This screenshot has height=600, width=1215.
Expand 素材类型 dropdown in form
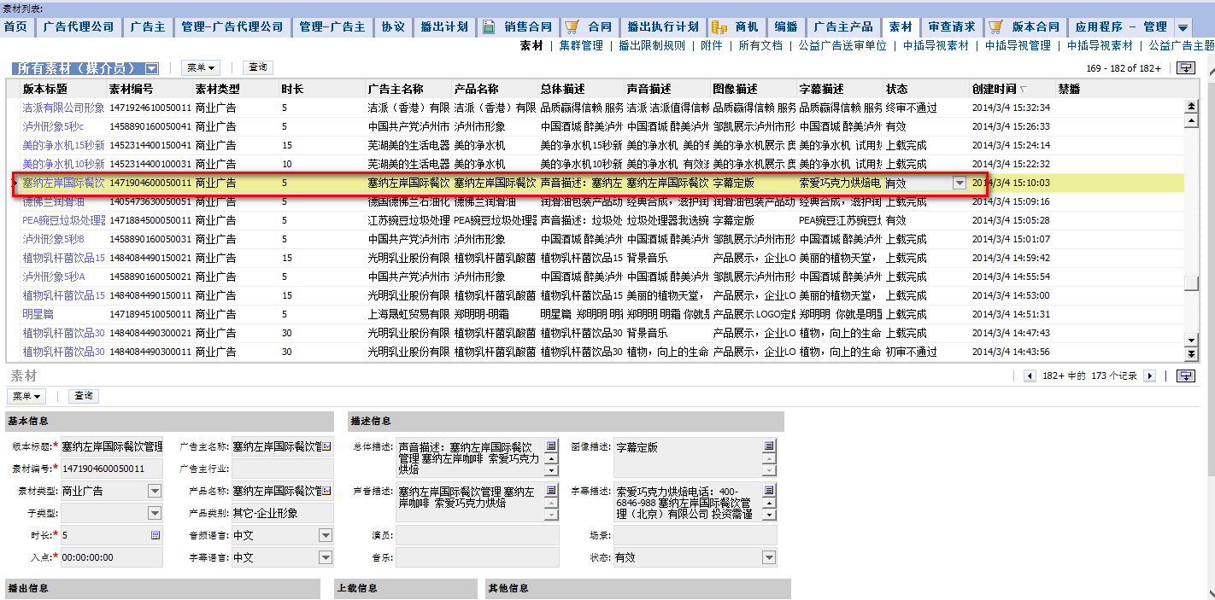point(155,491)
